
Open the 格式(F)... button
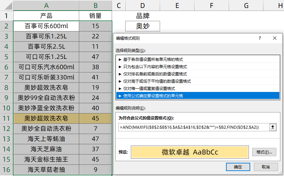click(x=264, y=152)
